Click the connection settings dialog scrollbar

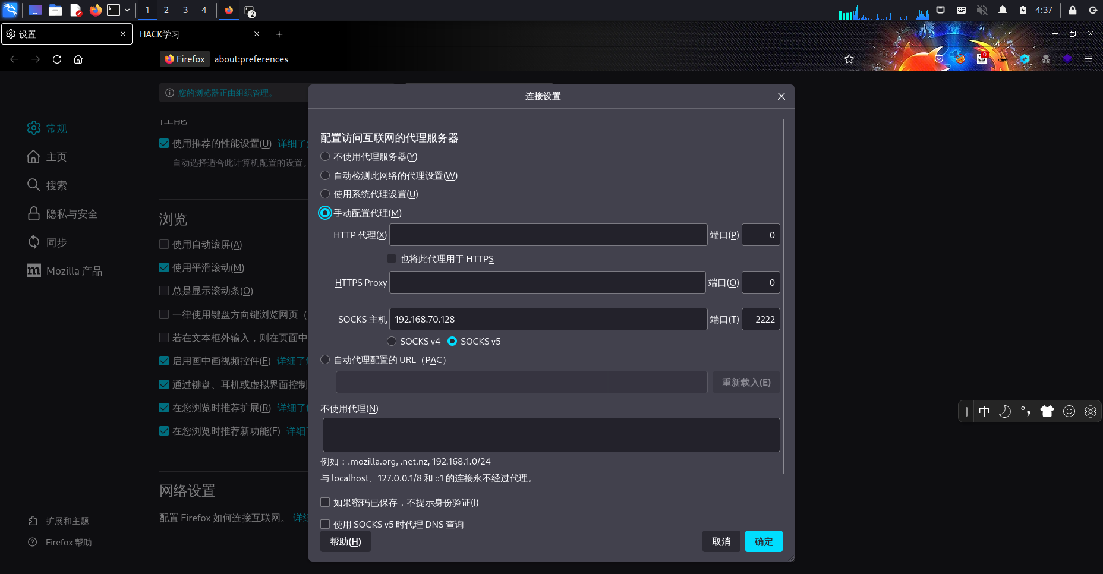(x=784, y=296)
